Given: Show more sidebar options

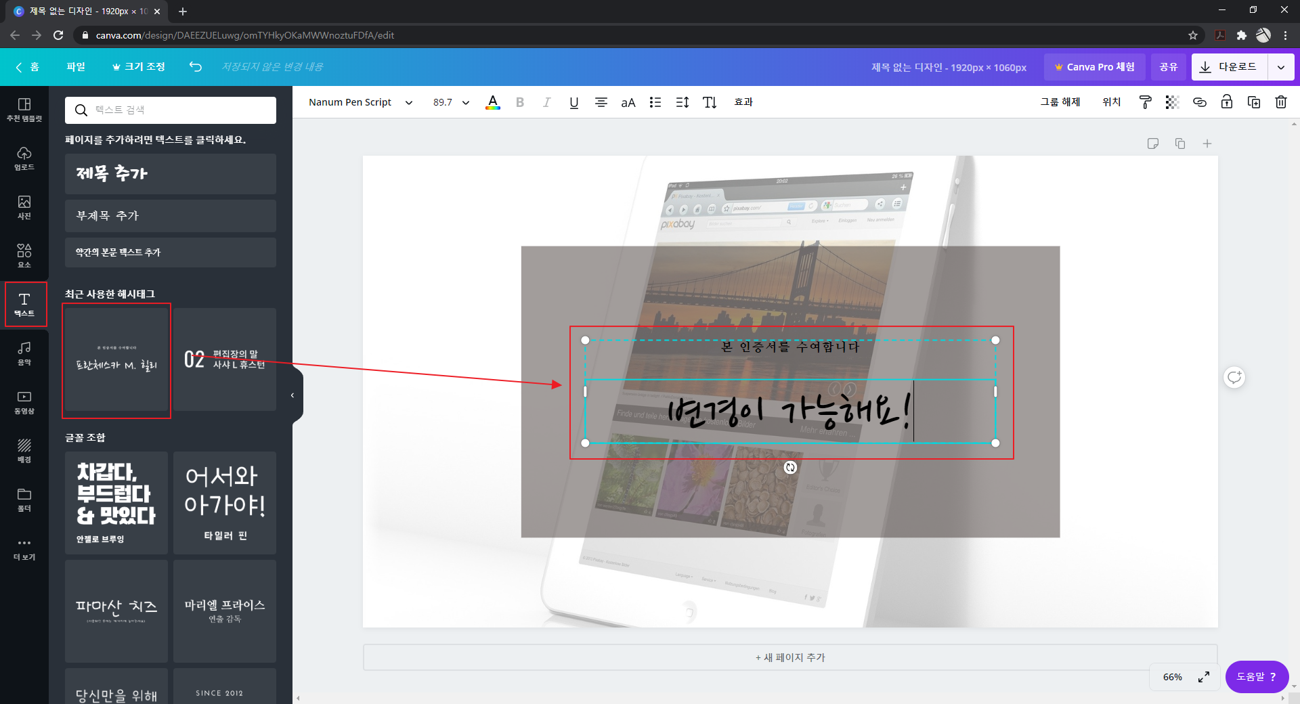Looking at the screenshot, I should (x=24, y=549).
